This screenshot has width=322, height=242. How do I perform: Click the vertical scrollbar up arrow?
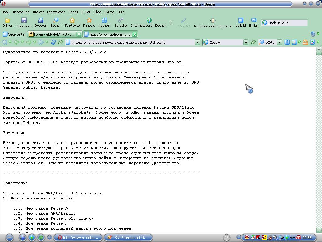coord(319,49)
